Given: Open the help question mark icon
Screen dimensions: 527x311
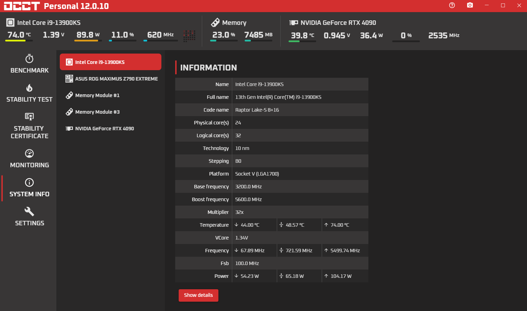Looking at the screenshot, I should [x=452, y=5].
